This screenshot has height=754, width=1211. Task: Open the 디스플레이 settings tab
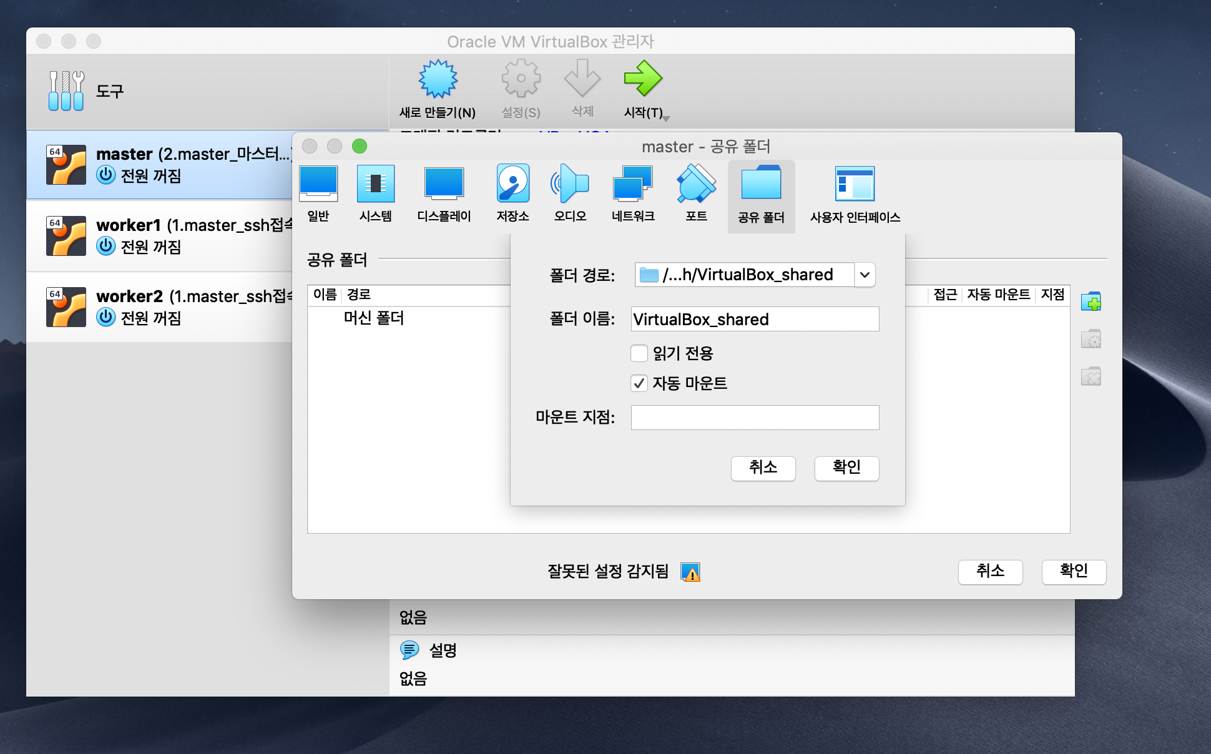click(444, 195)
